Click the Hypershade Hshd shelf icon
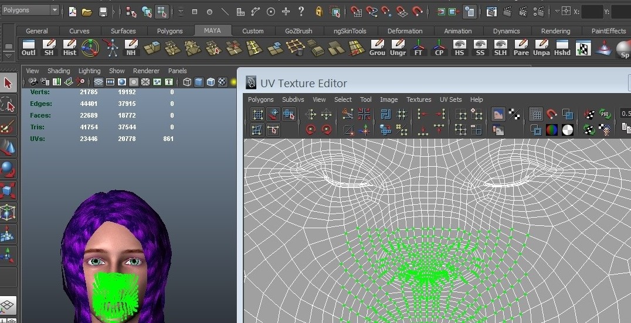The image size is (631, 323). pos(562,47)
